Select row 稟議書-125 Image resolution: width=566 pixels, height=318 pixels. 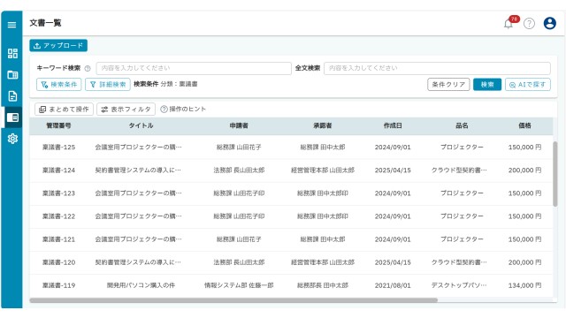click(291, 148)
